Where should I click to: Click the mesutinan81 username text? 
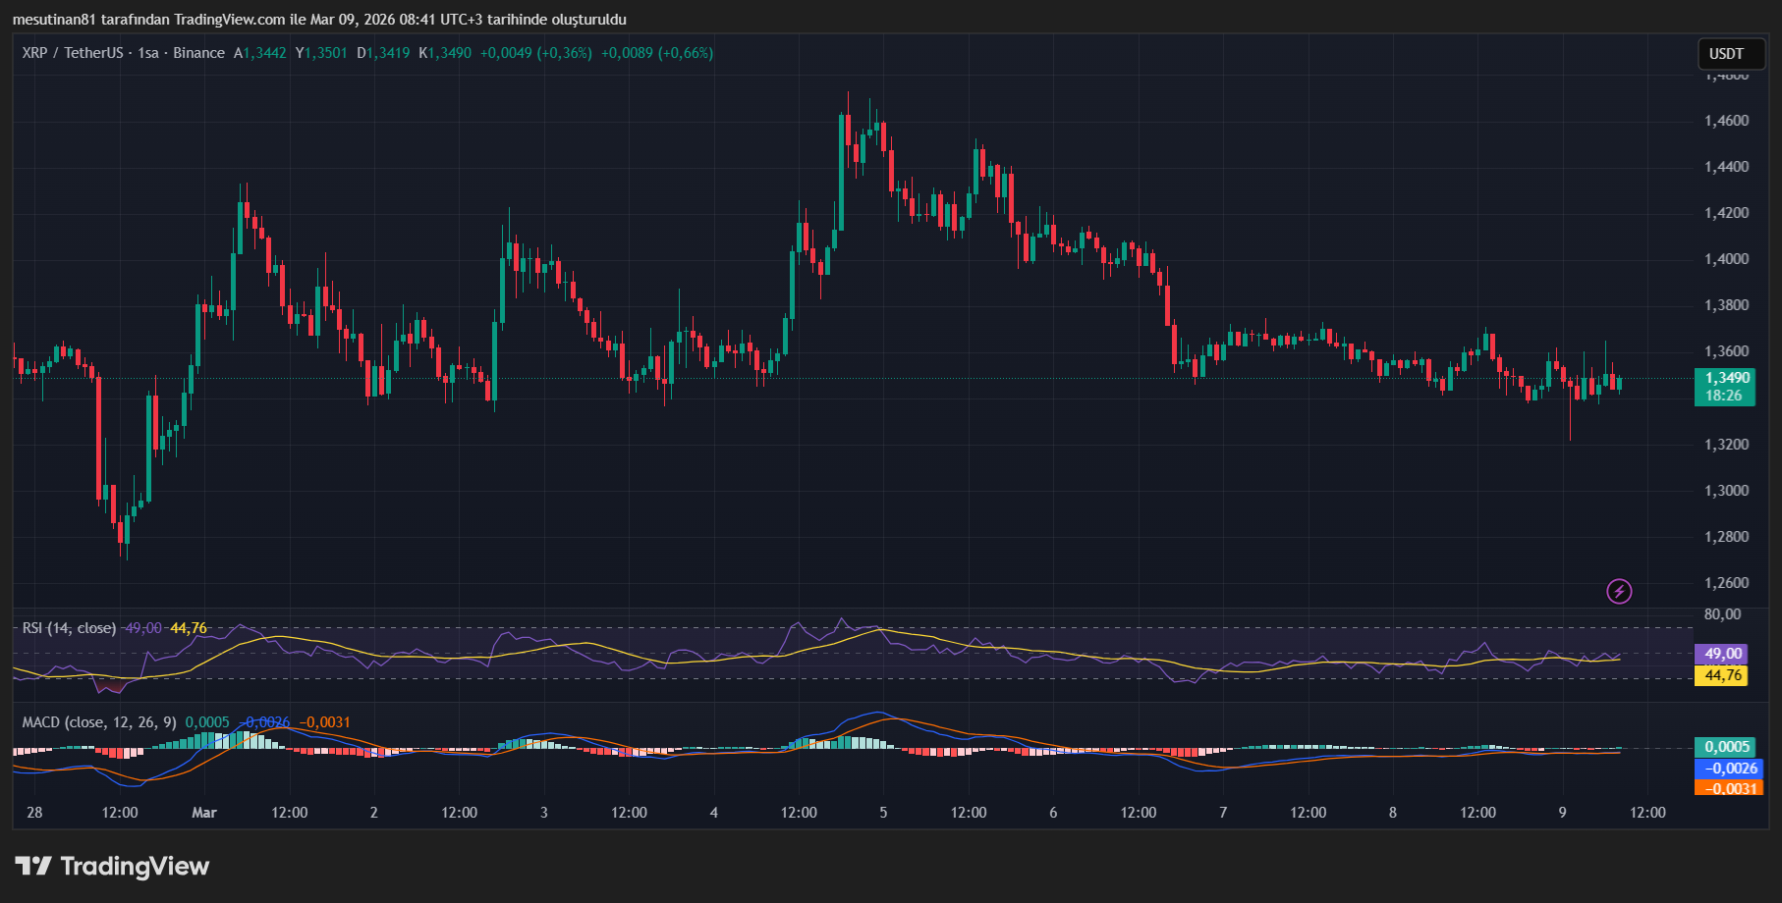[x=57, y=19]
